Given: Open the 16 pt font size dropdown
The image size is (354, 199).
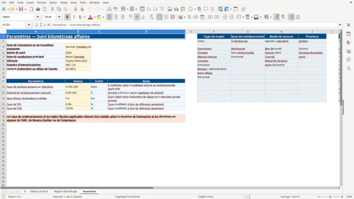Looking at the screenshot, I should 59,17.
